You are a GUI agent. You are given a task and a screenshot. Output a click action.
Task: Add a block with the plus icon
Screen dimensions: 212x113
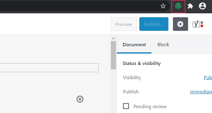tap(80, 99)
